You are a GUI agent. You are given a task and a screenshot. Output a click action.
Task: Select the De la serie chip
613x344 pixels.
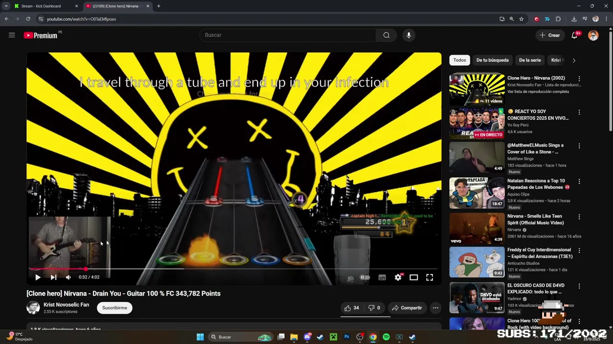click(530, 60)
